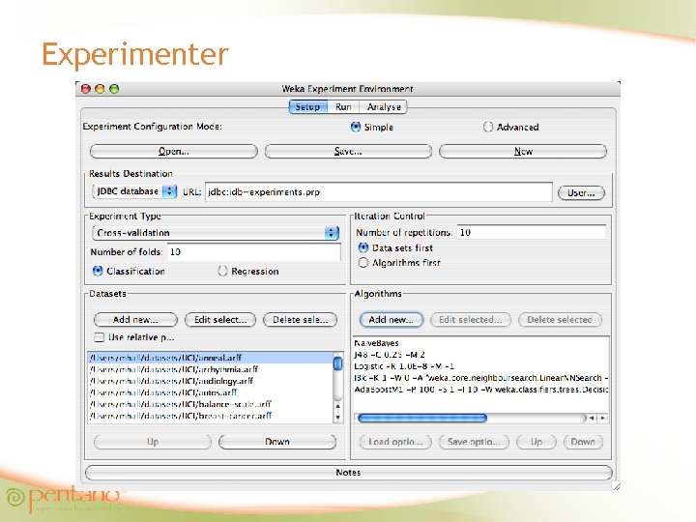
Task: Click the Open... button
Action: pyautogui.click(x=174, y=152)
